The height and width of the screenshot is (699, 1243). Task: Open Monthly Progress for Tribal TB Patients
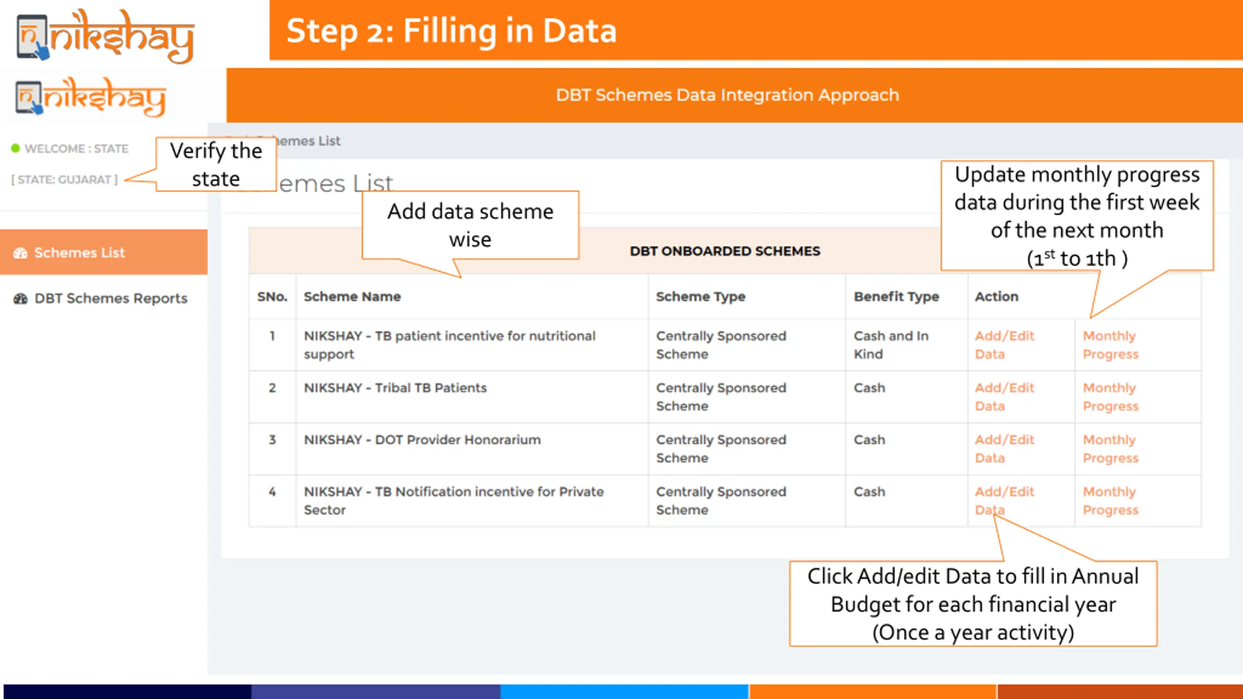(x=1110, y=397)
